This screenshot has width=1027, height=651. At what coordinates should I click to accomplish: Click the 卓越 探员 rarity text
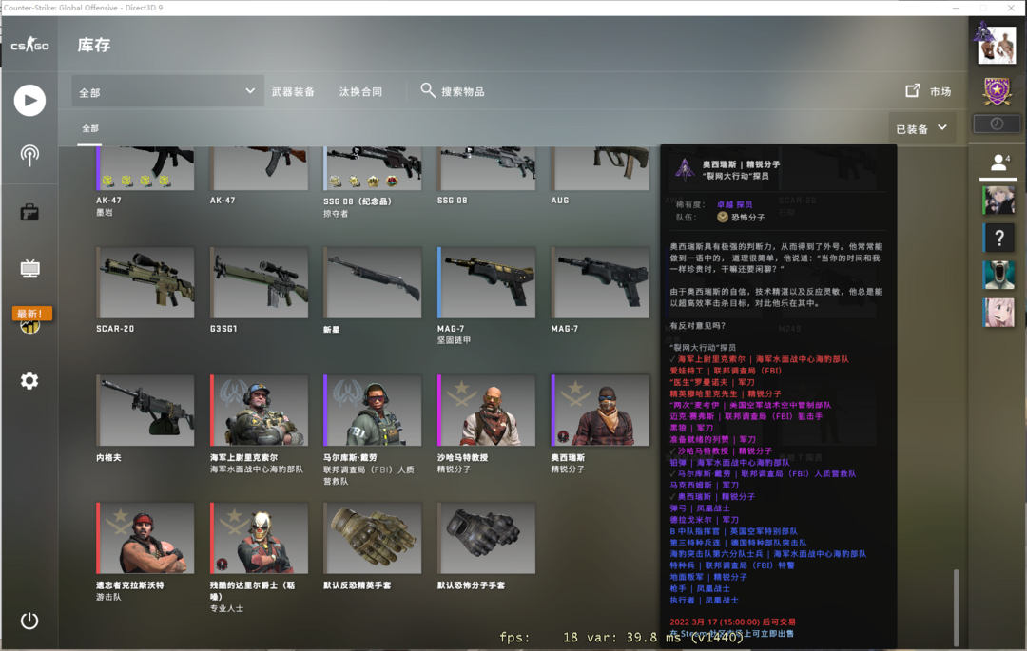pos(735,204)
